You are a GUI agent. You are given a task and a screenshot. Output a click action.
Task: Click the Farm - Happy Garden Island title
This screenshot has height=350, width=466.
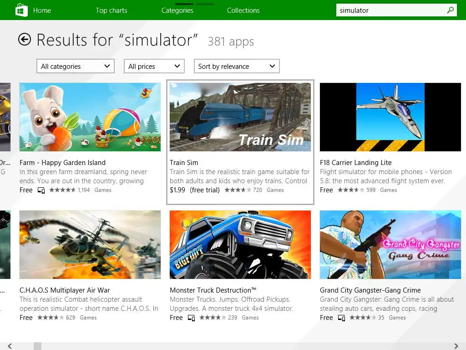[62, 163]
